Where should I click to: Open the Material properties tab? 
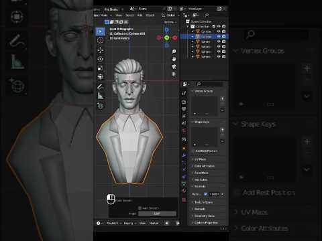click(x=184, y=191)
